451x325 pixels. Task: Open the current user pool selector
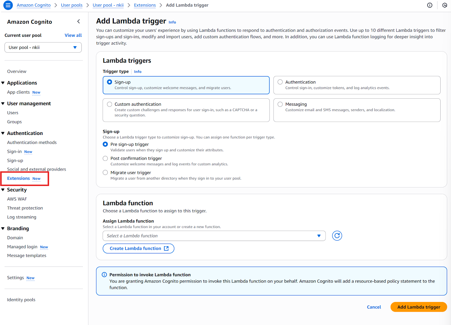(x=43, y=47)
